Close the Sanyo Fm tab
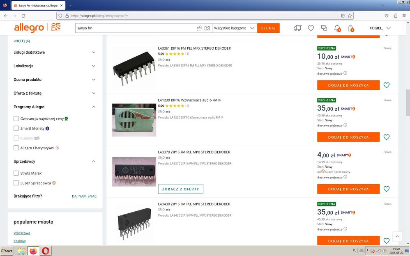The image size is (410, 256). (x=62, y=5)
